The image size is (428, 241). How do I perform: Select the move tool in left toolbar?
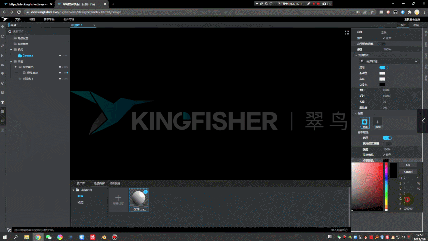tap(3, 27)
